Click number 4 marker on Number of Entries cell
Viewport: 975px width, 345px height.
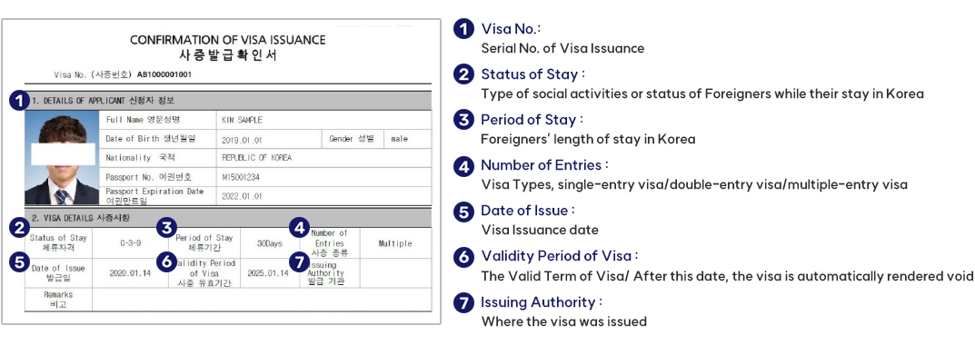(x=301, y=228)
